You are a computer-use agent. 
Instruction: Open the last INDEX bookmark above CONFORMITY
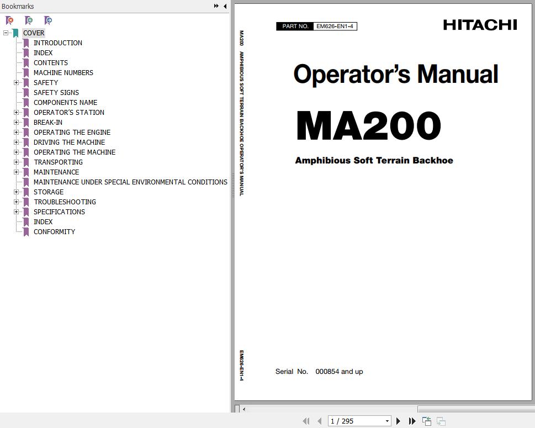point(43,221)
